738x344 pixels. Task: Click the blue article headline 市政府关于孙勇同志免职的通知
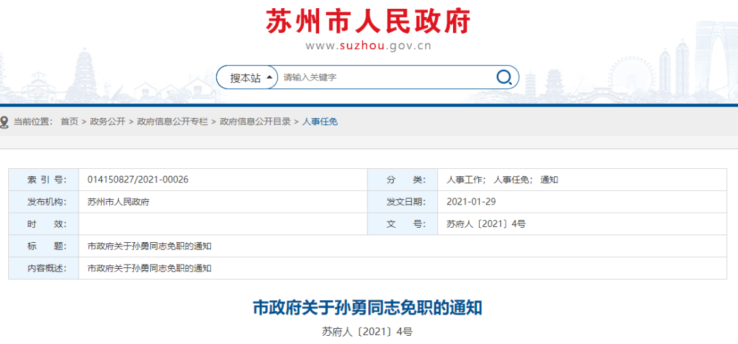click(368, 308)
